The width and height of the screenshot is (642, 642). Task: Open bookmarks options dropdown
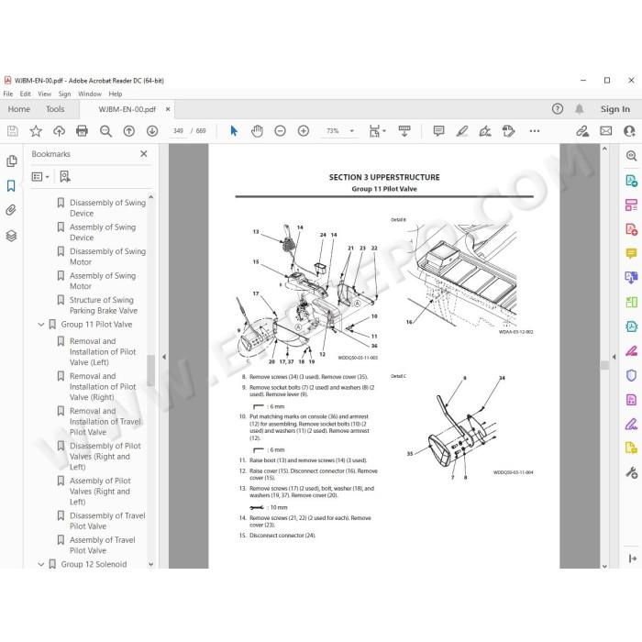coord(40,177)
